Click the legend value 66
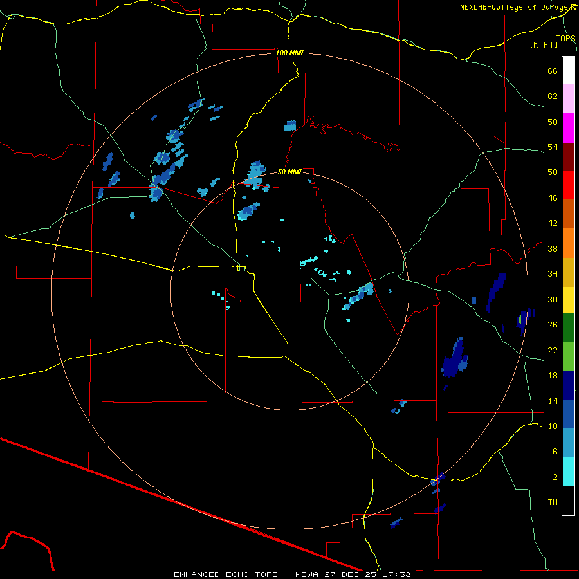This screenshot has width=579, height=579. click(553, 71)
